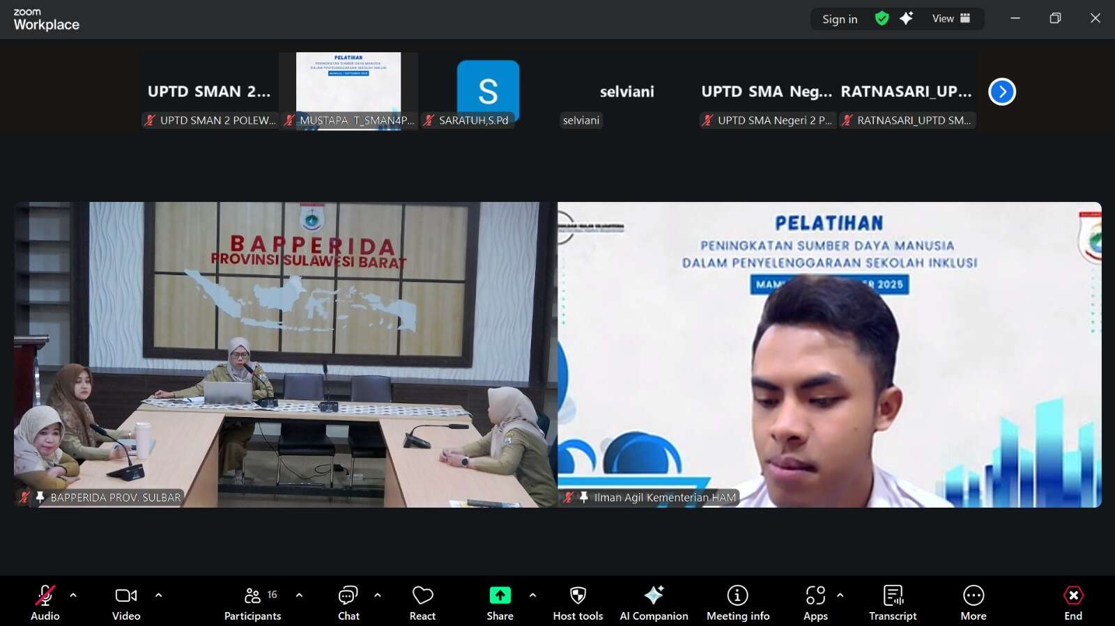Click the red End meeting button
Image resolution: width=1115 pixels, height=626 pixels.
1073,602
